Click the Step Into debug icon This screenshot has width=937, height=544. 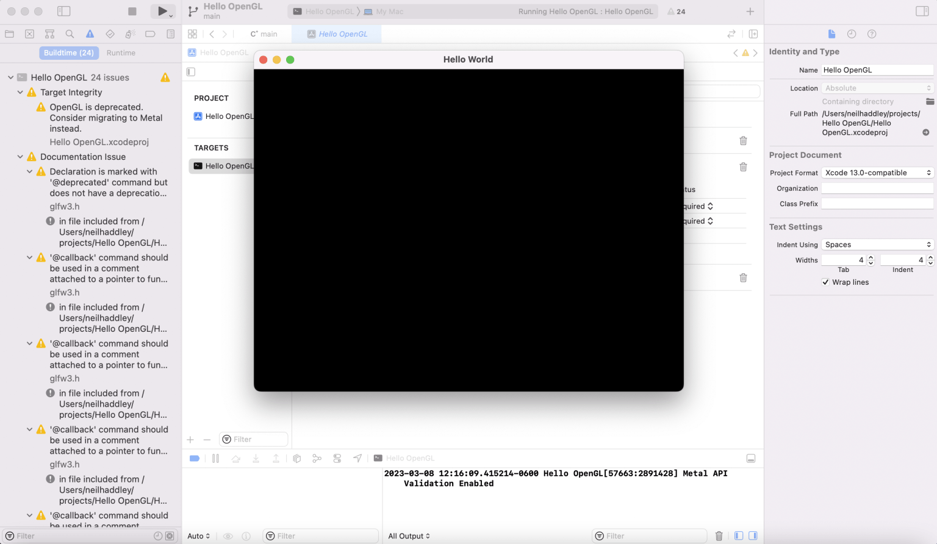256,459
